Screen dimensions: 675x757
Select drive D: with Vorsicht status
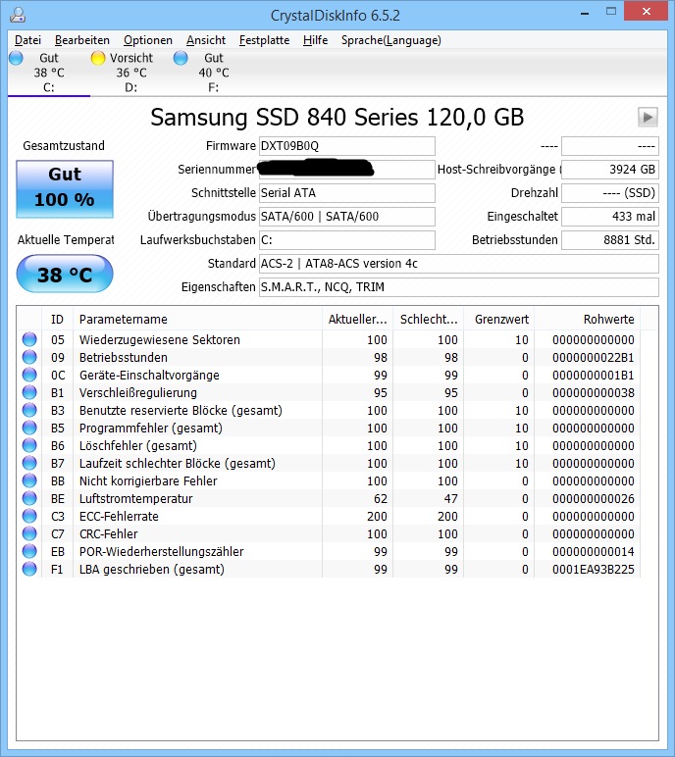(130, 73)
